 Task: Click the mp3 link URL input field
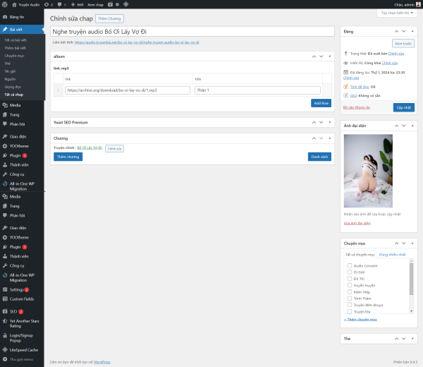coord(128,90)
